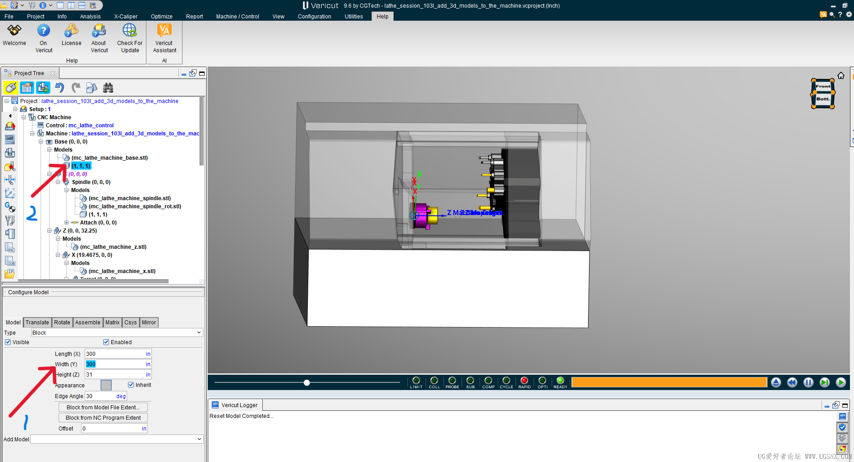Viewport: 854px width, 462px height.
Task: Click the COLL collision status light
Action: tap(434, 382)
